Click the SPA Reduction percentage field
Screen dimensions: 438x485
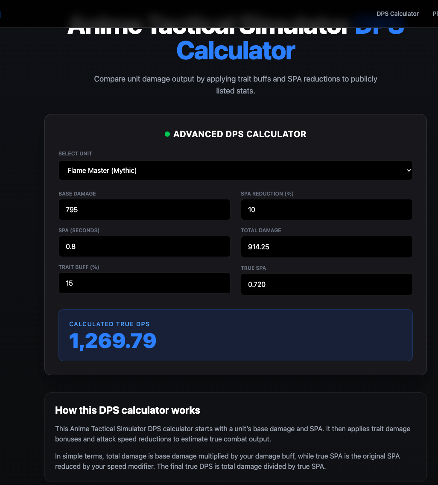(327, 210)
